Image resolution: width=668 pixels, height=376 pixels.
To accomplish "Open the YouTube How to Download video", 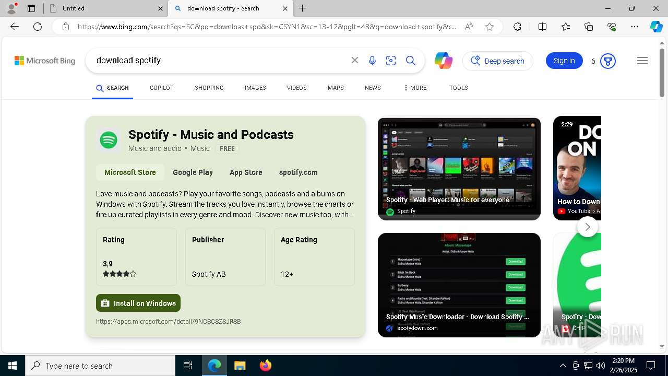I will (x=577, y=169).
